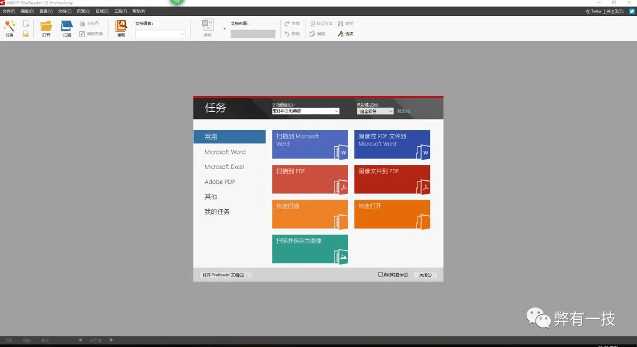The width and height of the screenshot is (637, 347).
Task: Click the Twitter bird icon
Action: click(632, 11)
